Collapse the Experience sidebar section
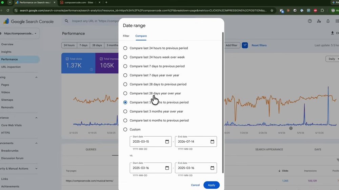 [x=36, y=118]
